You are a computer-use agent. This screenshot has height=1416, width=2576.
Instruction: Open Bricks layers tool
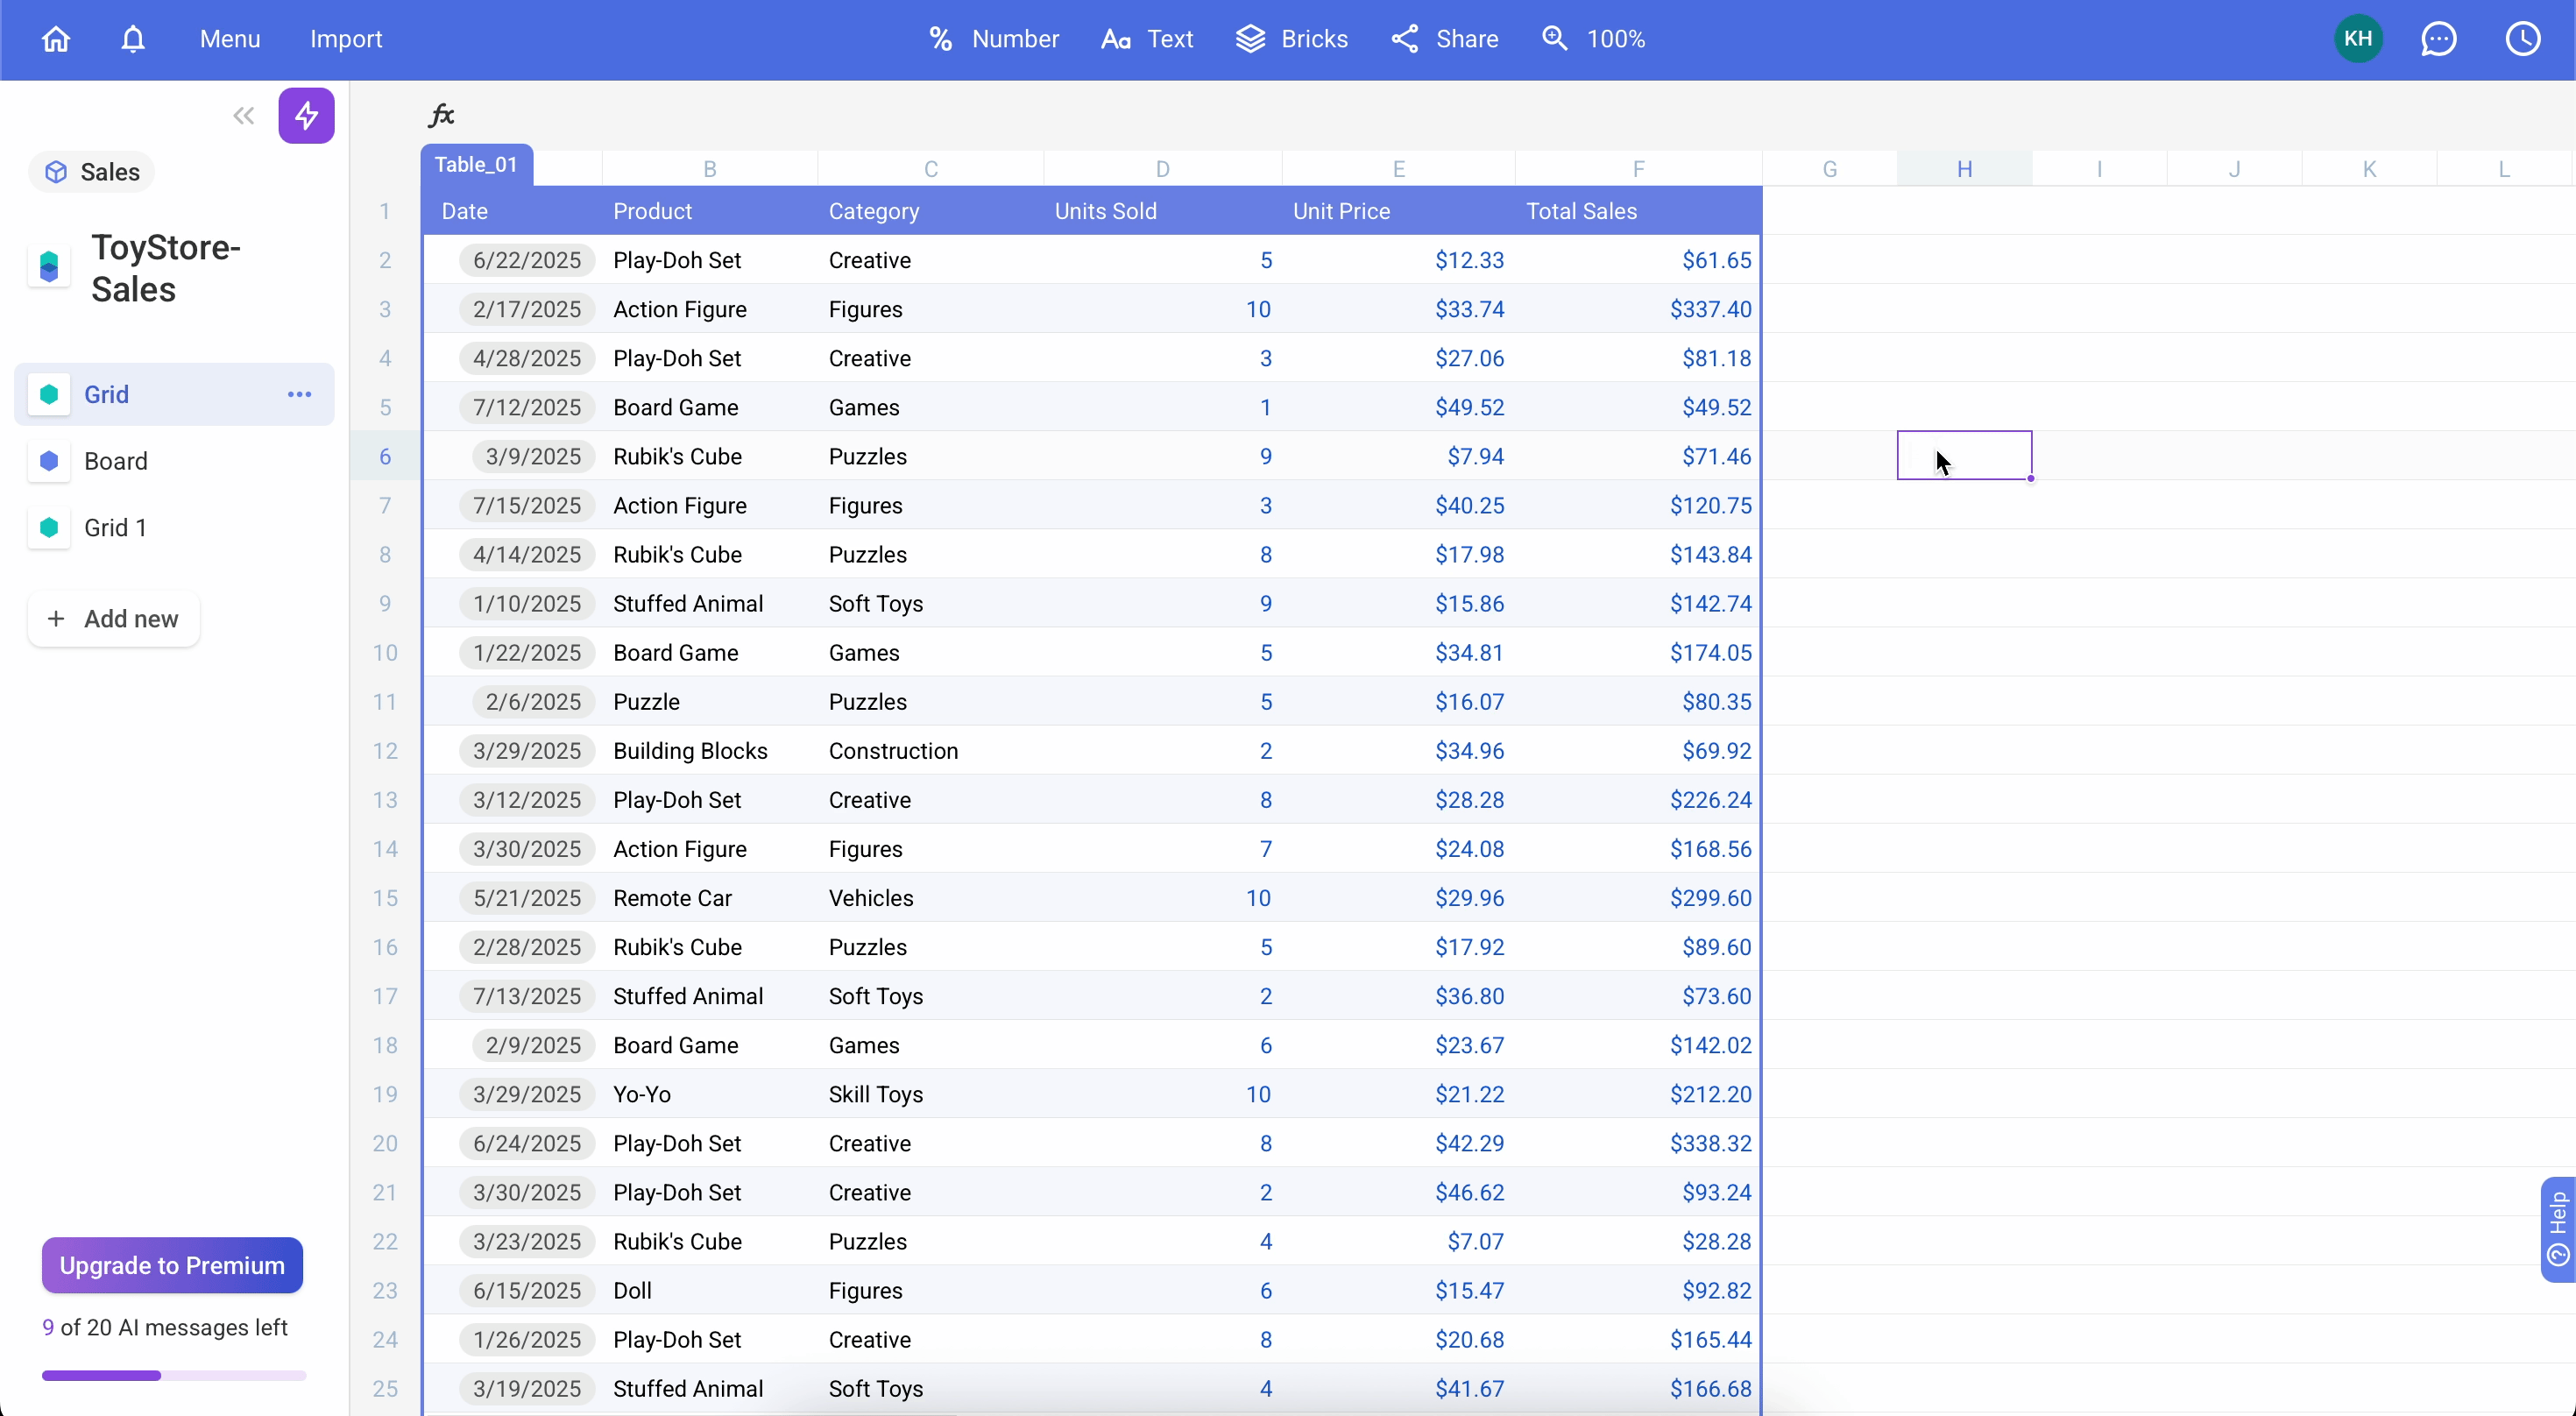pos(1291,39)
